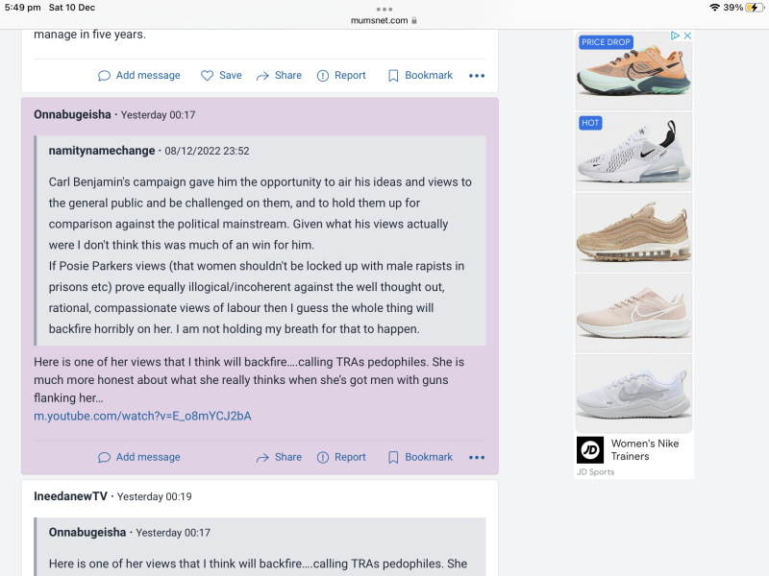The width and height of the screenshot is (769, 576).
Task: Bookmark the top post
Action: [x=420, y=76]
